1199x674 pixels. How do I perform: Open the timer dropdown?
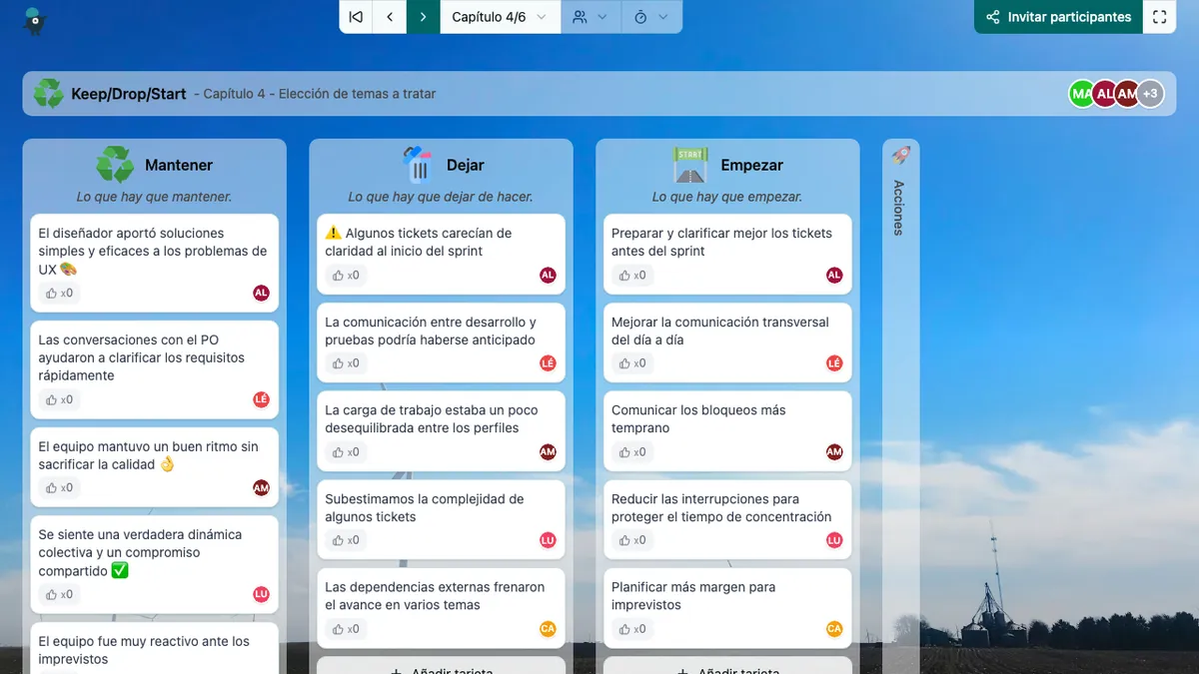tap(651, 17)
